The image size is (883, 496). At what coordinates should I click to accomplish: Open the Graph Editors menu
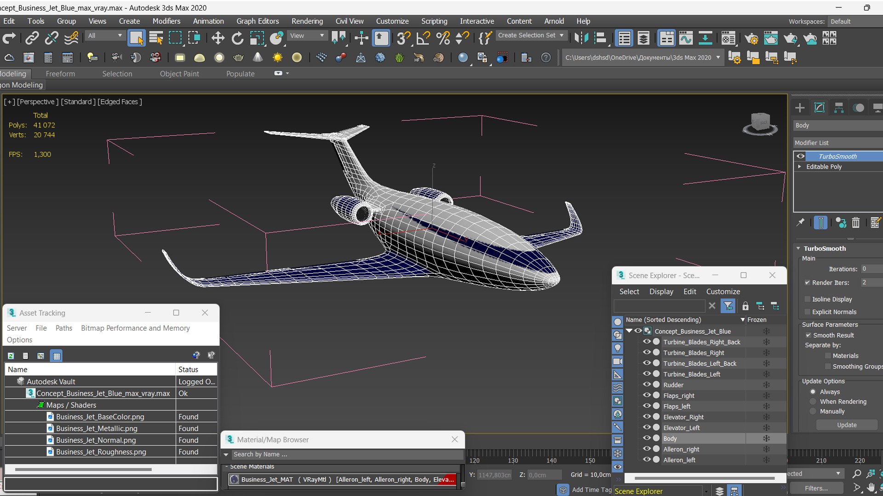point(258,21)
